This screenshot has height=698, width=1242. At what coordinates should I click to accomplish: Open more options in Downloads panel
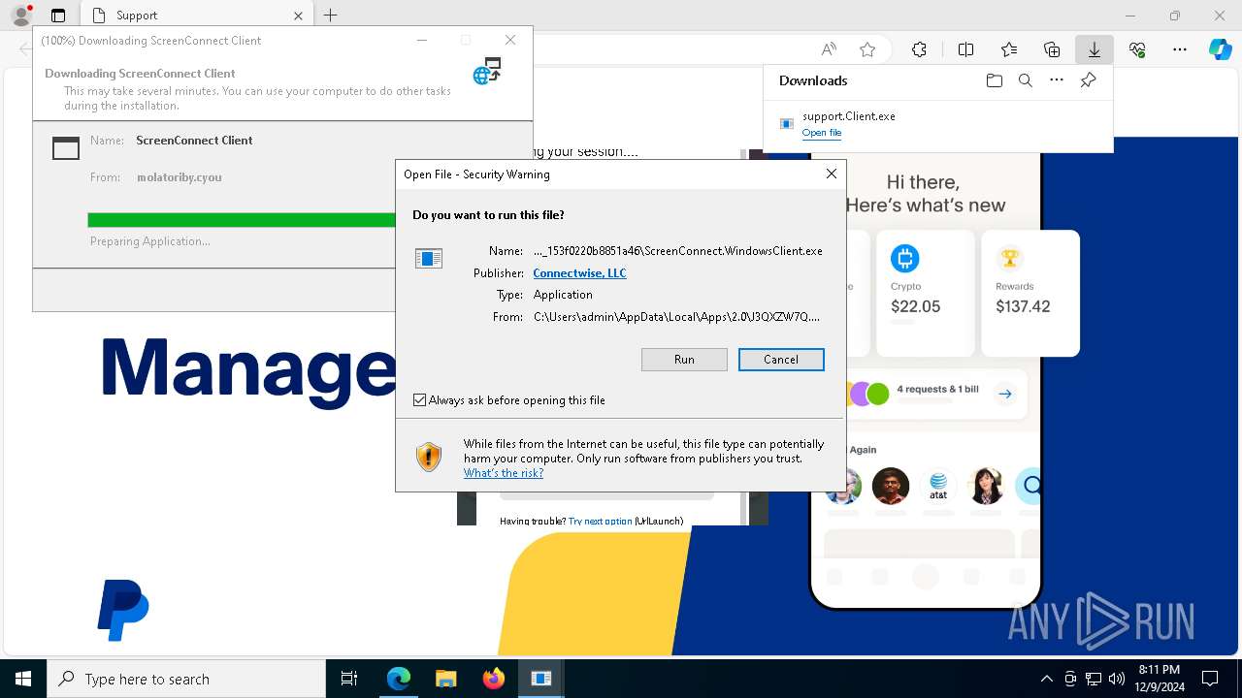click(1057, 80)
